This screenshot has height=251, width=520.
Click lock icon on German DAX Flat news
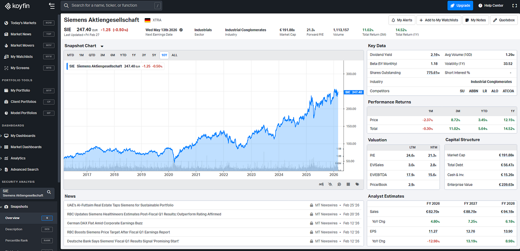tap(311, 223)
